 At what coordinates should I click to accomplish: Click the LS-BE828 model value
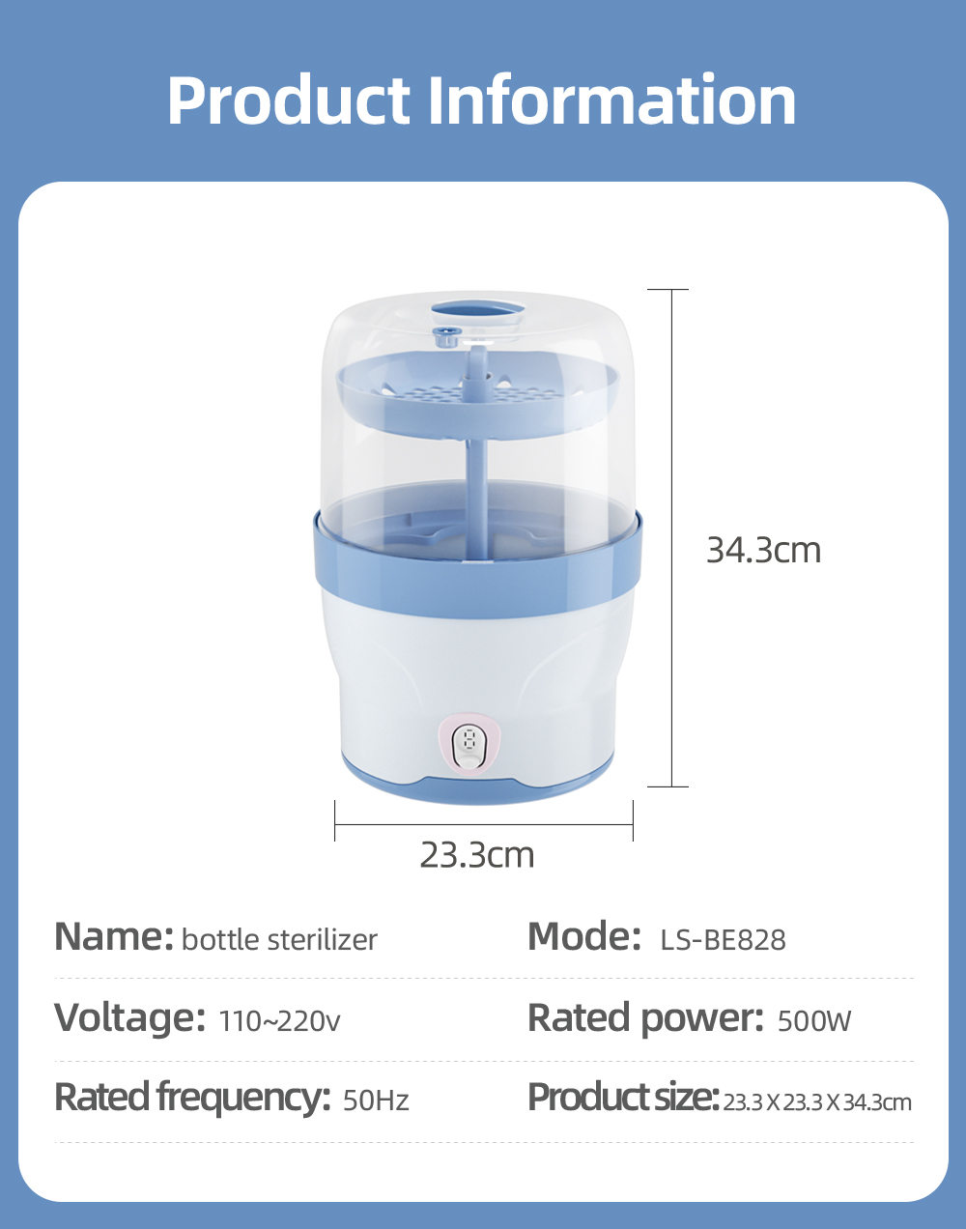723,939
